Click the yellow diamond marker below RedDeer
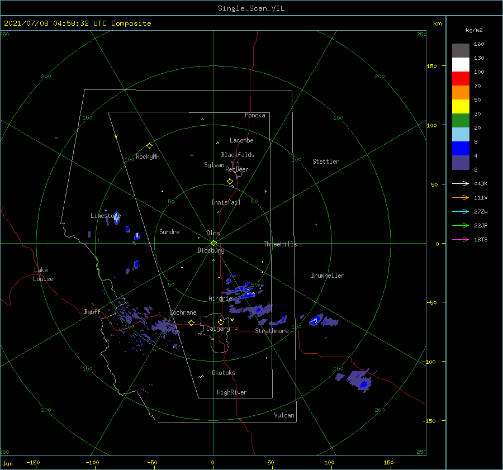 (230, 182)
